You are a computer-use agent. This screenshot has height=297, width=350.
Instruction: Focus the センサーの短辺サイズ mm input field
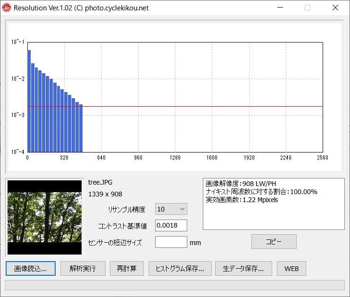tap(171, 242)
